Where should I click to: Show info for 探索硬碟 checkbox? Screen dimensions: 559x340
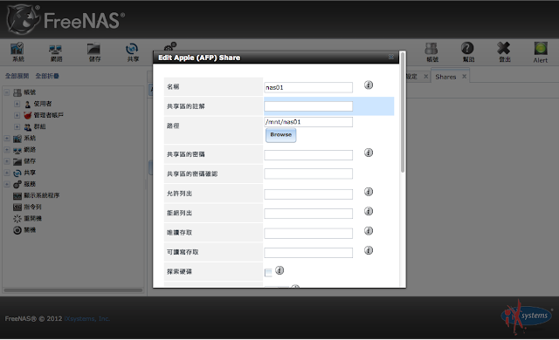[x=279, y=270]
